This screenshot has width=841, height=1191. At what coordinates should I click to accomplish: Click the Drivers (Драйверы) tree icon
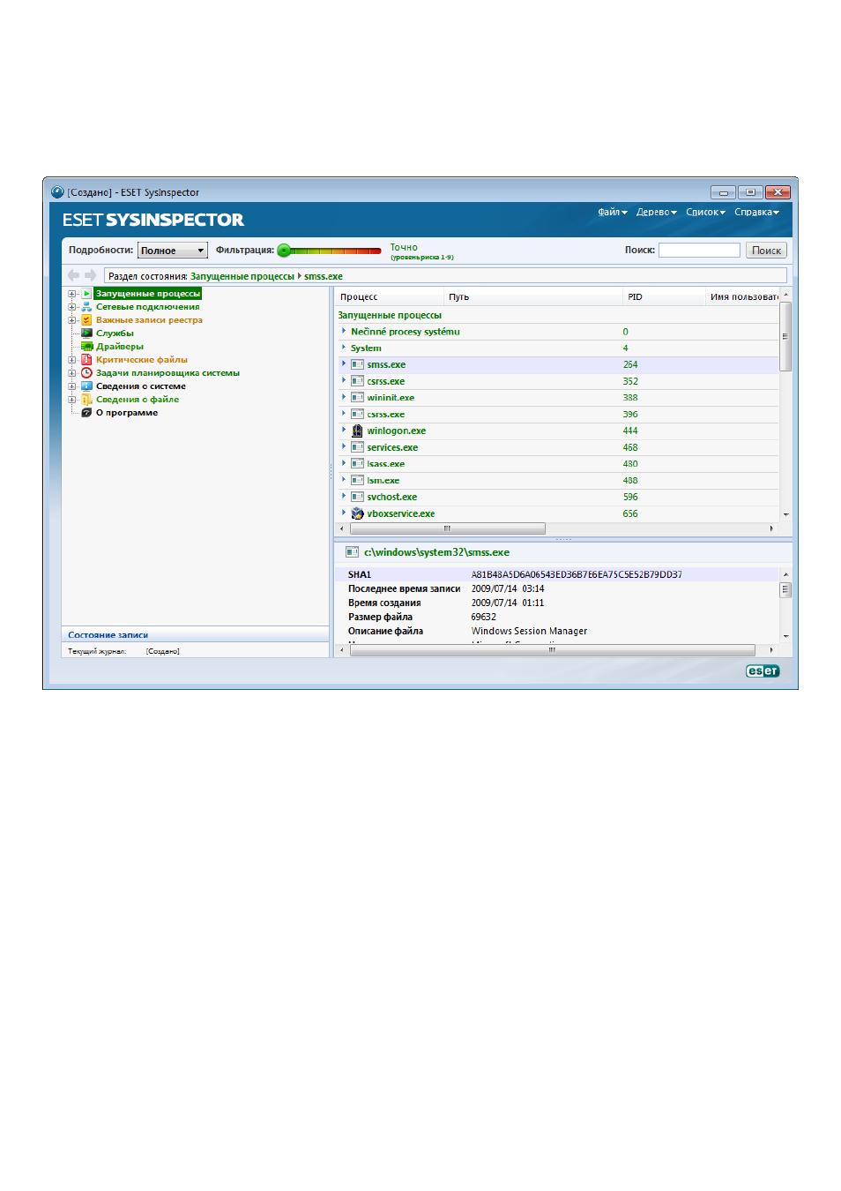pos(87,347)
